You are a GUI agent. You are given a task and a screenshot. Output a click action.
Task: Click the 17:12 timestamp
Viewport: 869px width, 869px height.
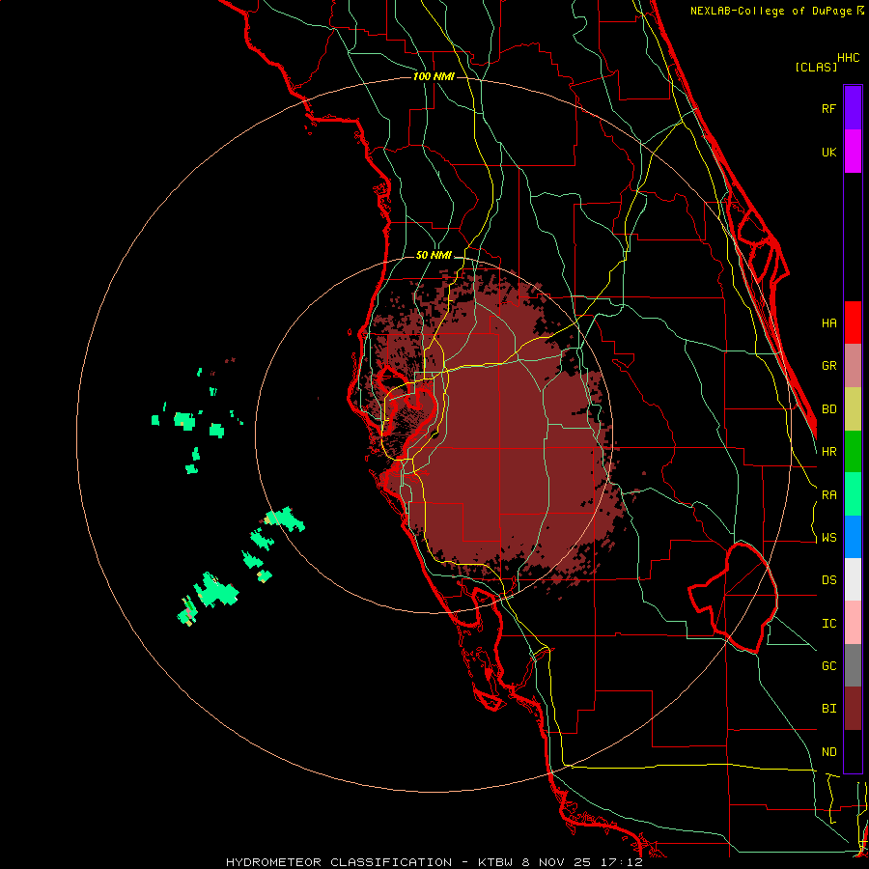tap(623, 862)
